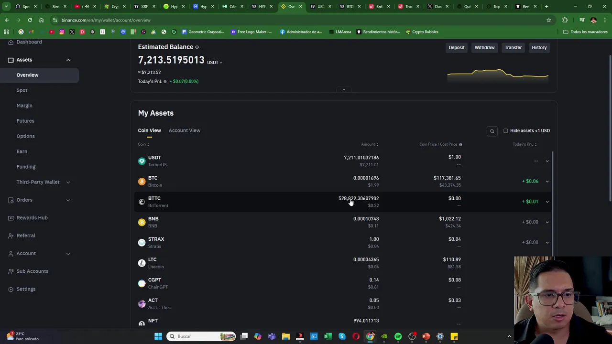The image size is (612, 344).
Task: Open the Instagram bookmark icon
Action: click(x=62, y=32)
